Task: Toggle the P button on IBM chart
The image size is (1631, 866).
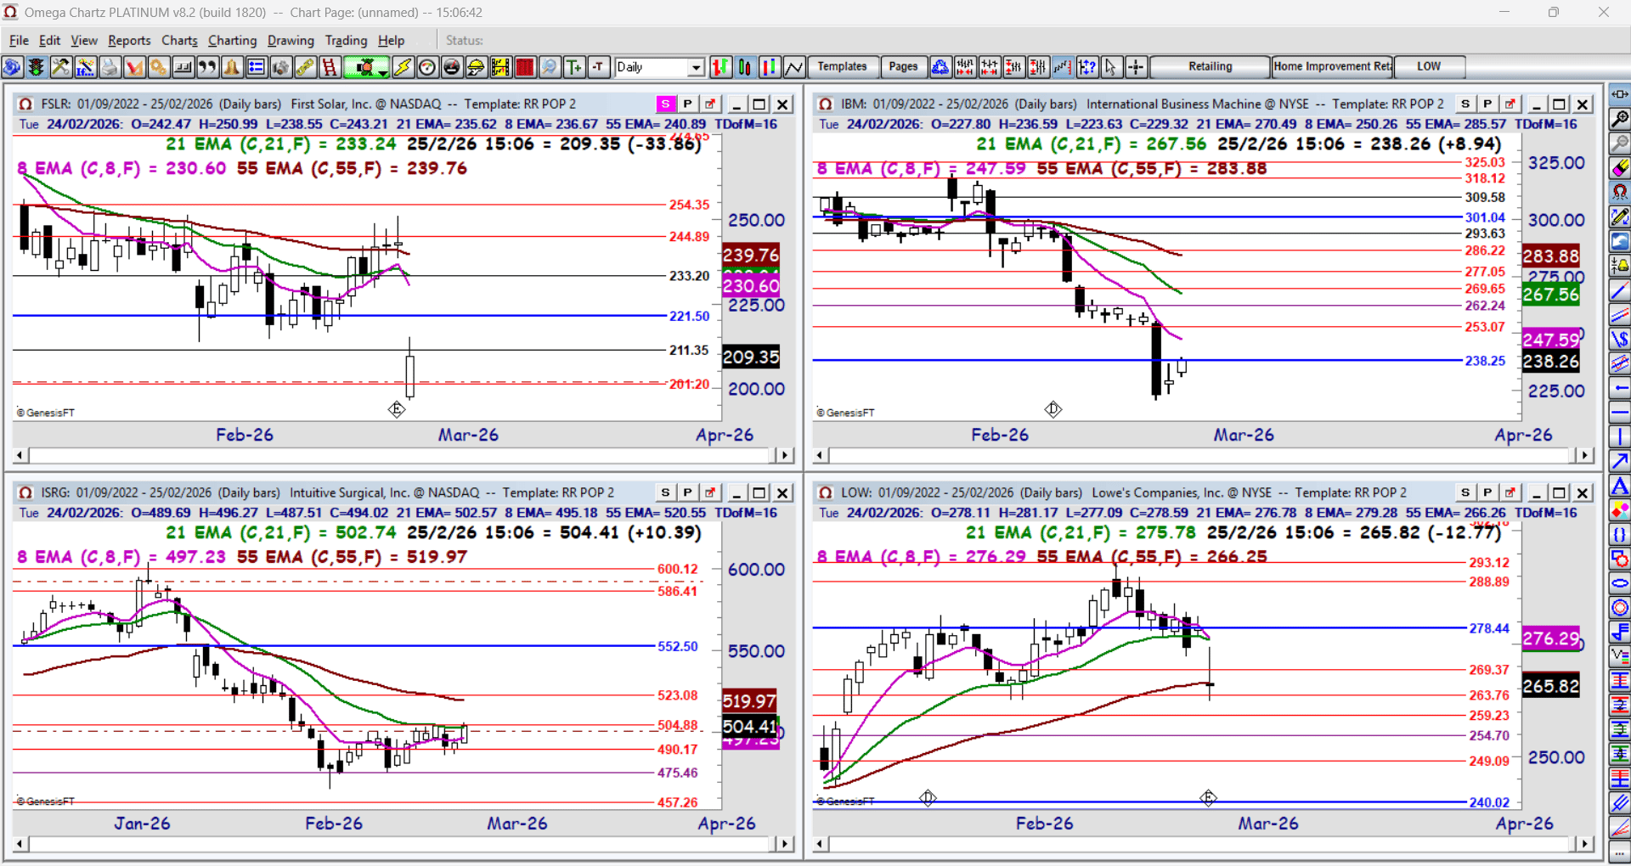Action: pyautogui.click(x=1487, y=104)
